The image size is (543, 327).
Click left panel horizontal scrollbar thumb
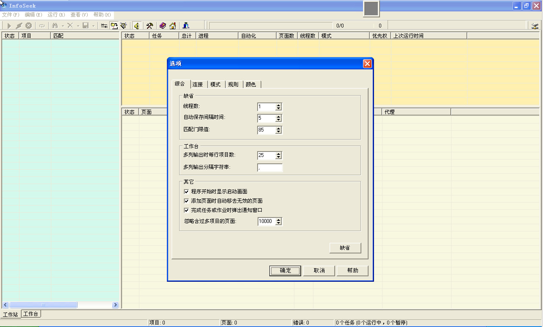tap(43, 305)
